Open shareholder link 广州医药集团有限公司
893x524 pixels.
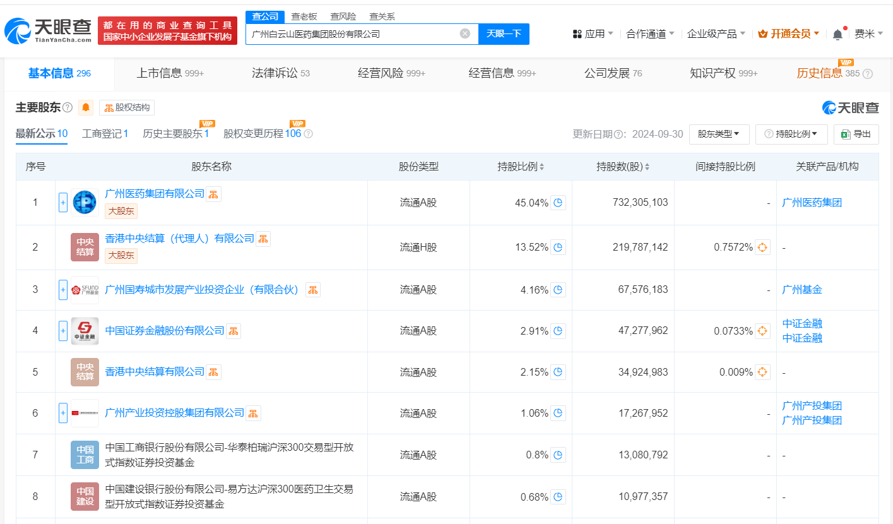pyautogui.click(x=155, y=194)
